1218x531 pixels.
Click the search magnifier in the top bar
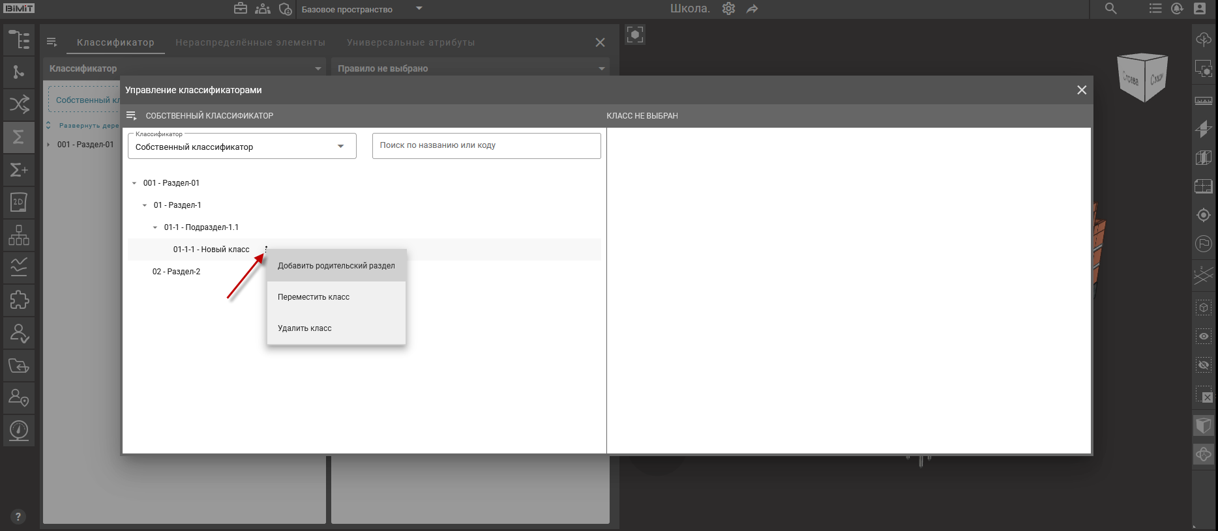tap(1110, 9)
